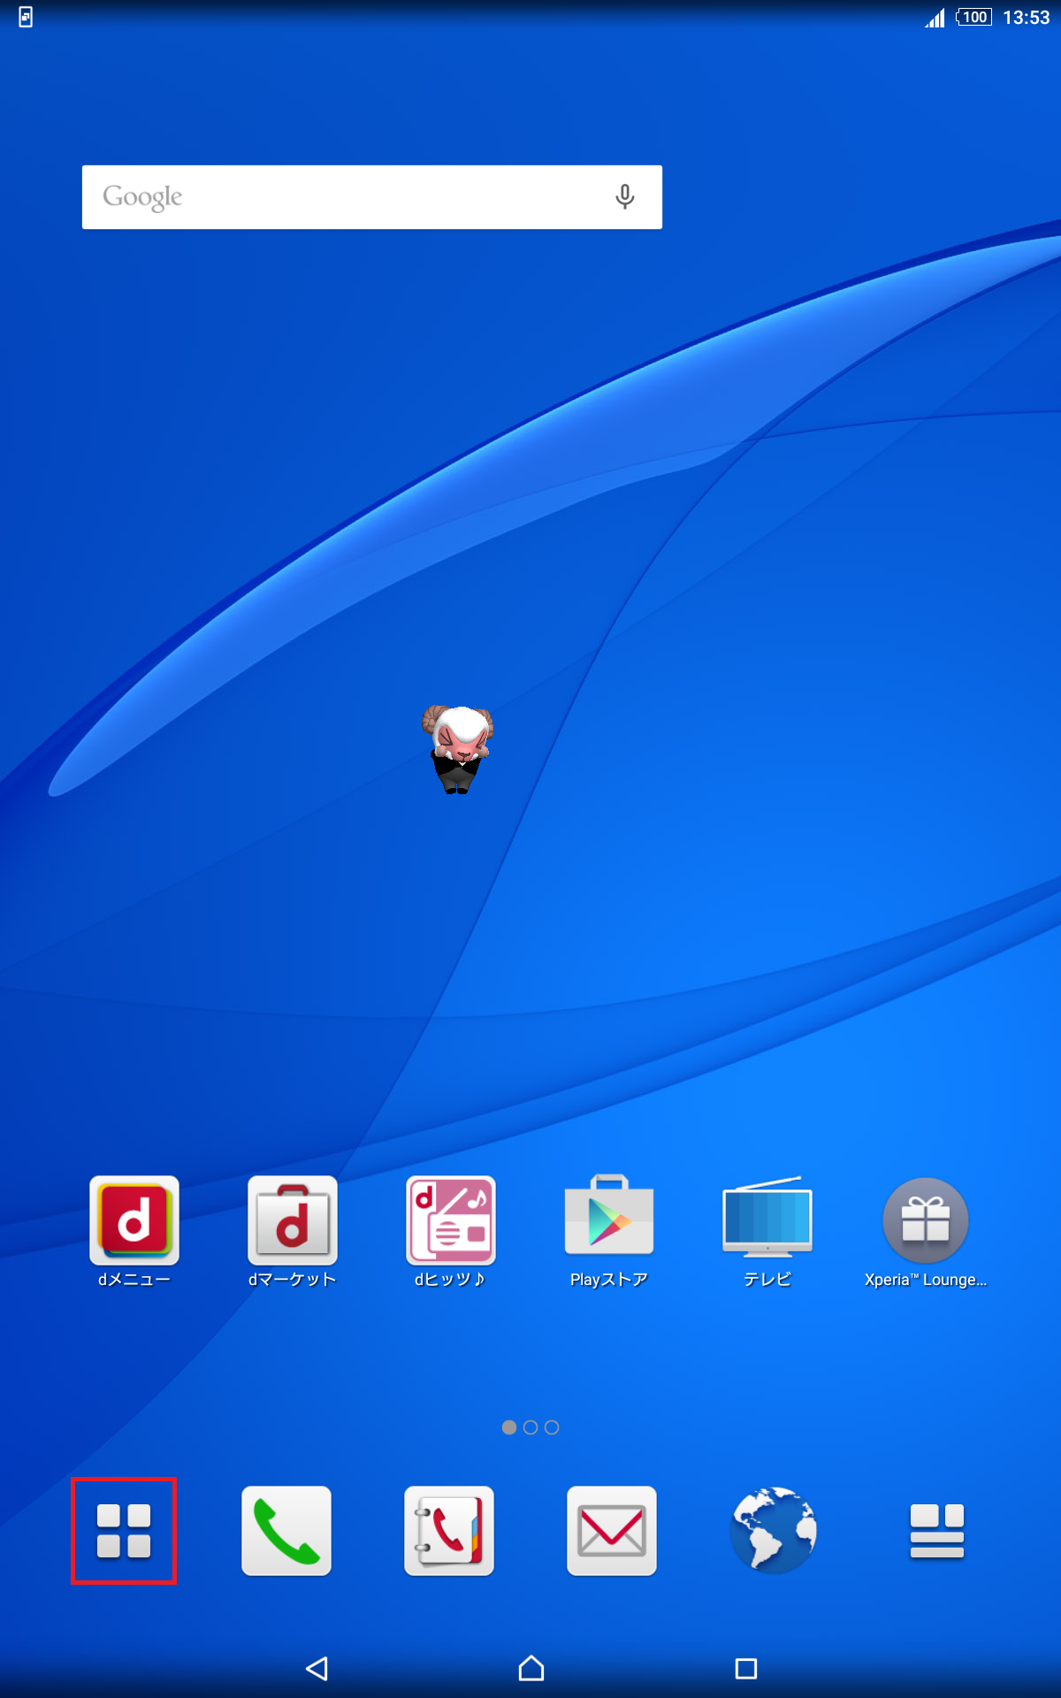Open the phonebook contacts app

coord(449,1531)
